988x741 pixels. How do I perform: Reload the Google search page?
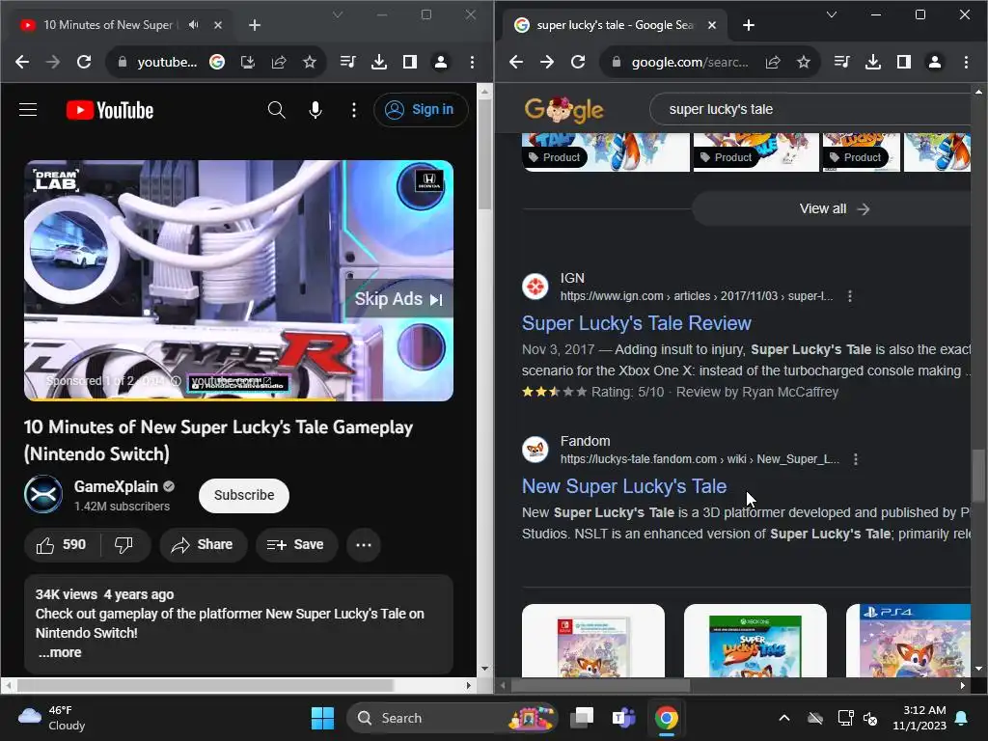[578, 62]
